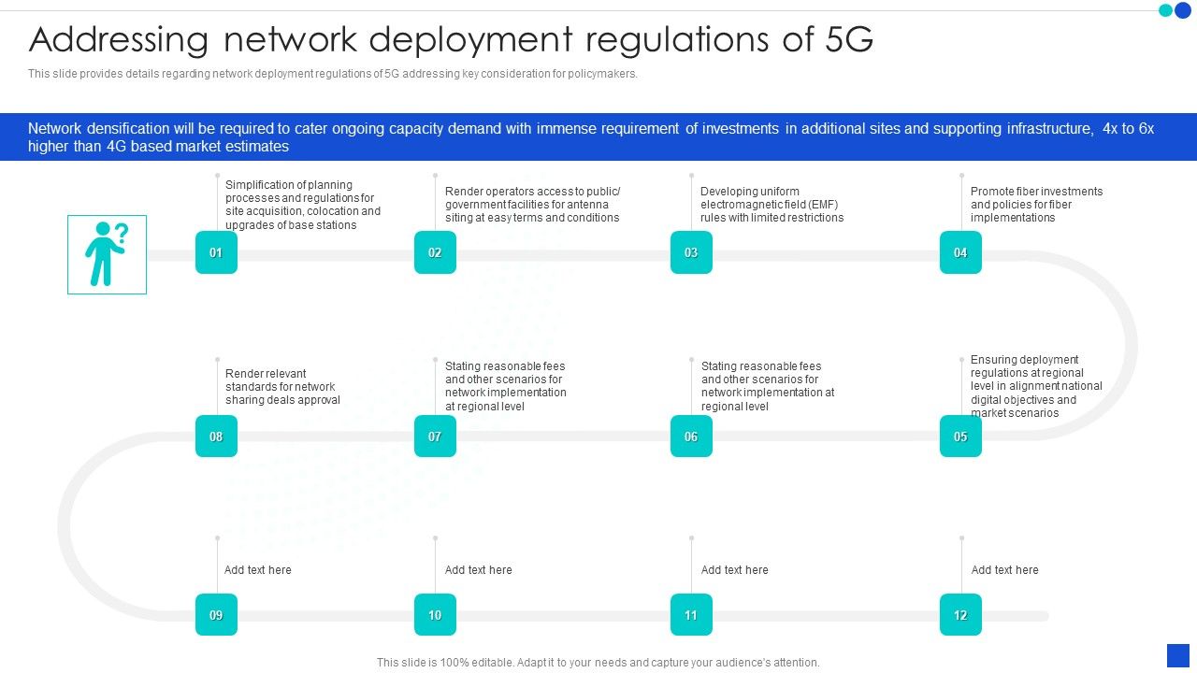Click the 07 marker on the middle row
Image resolution: width=1197 pixels, height=673 pixels.
click(434, 436)
